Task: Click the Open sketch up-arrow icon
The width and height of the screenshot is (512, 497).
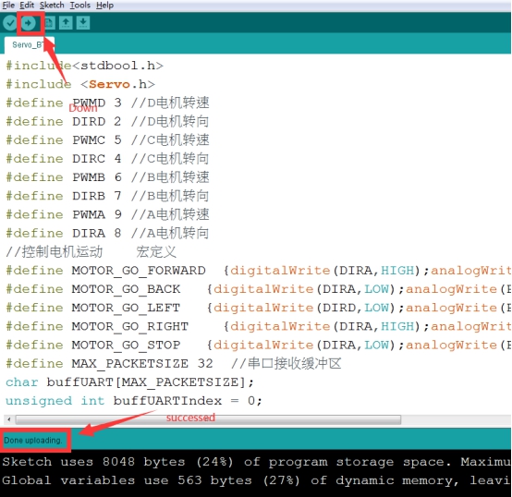Action: [x=66, y=23]
